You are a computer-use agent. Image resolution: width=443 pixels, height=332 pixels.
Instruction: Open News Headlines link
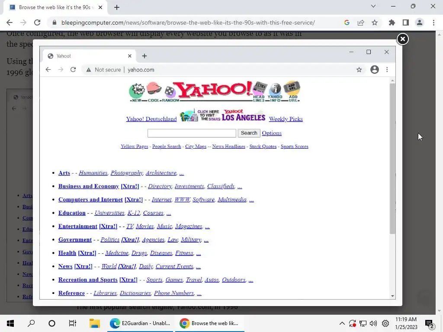coord(228,147)
